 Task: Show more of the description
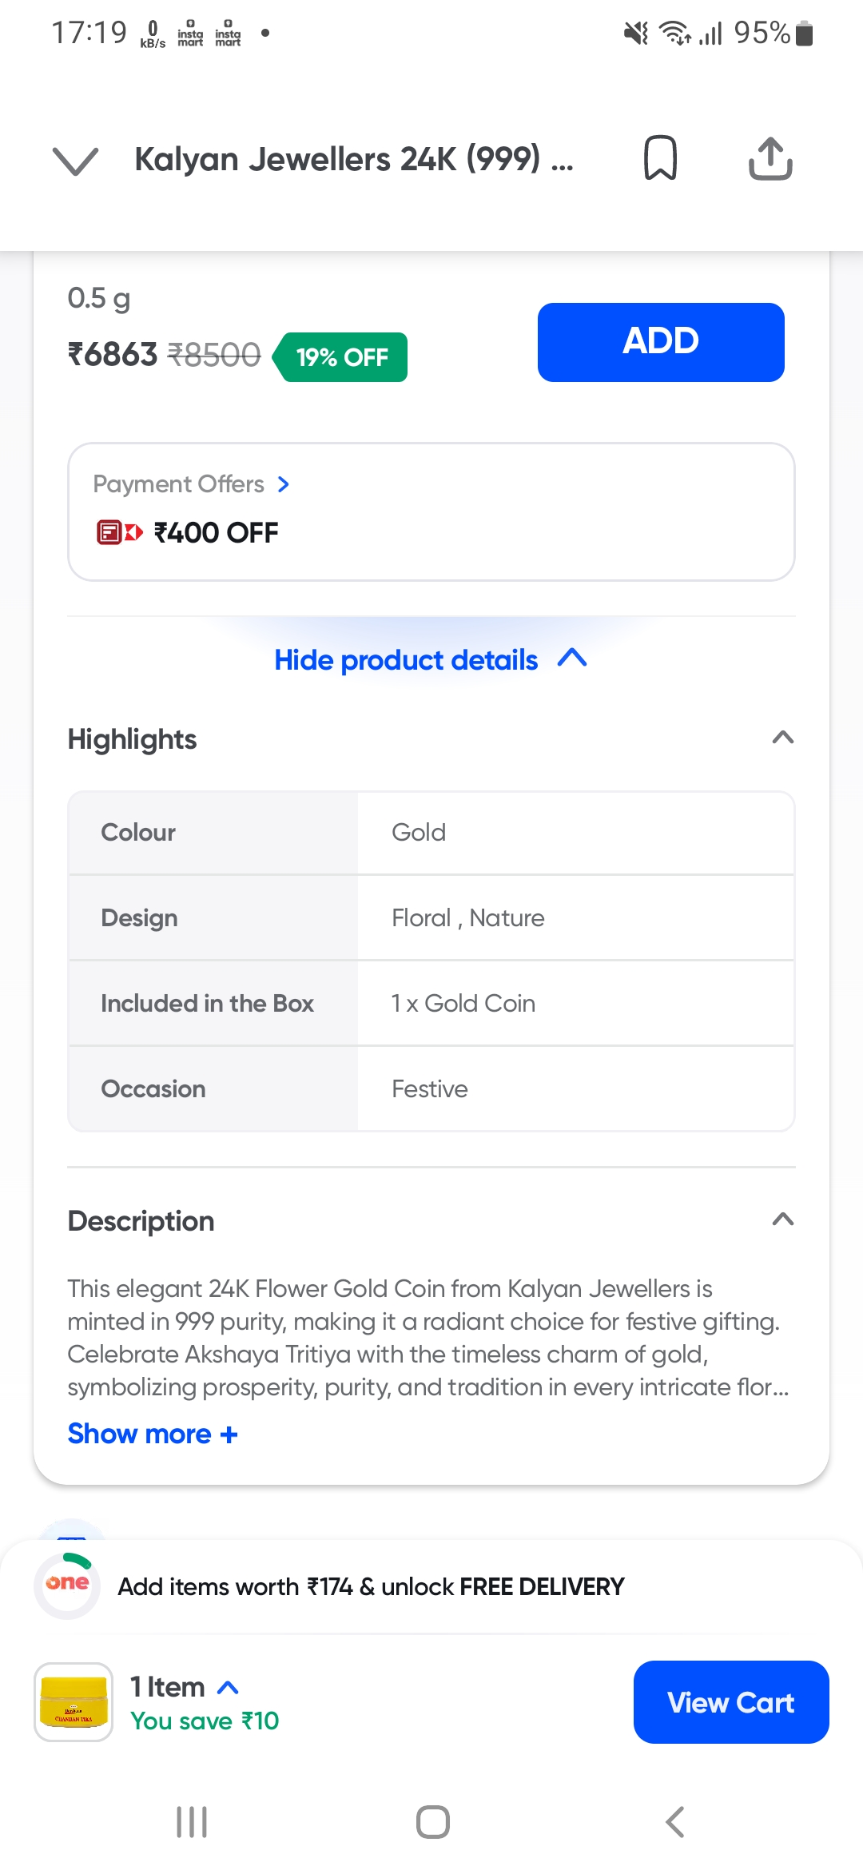(x=152, y=1434)
